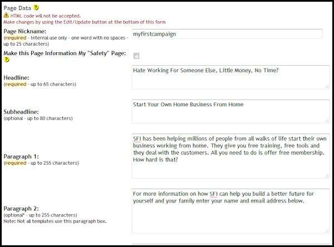Click the Page Nickname field with myfirstcampaign
The width and height of the screenshot is (334, 247).
click(227, 34)
